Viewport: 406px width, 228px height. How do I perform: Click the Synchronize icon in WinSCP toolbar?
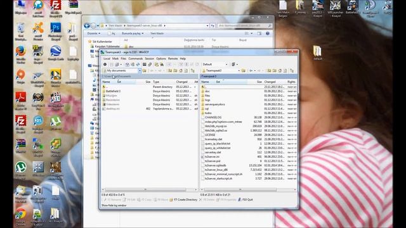[138, 65]
